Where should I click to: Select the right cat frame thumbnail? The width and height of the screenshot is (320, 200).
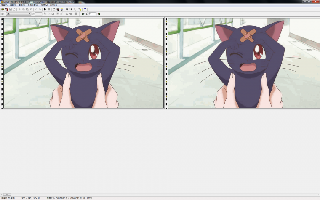click(x=243, y=63)
